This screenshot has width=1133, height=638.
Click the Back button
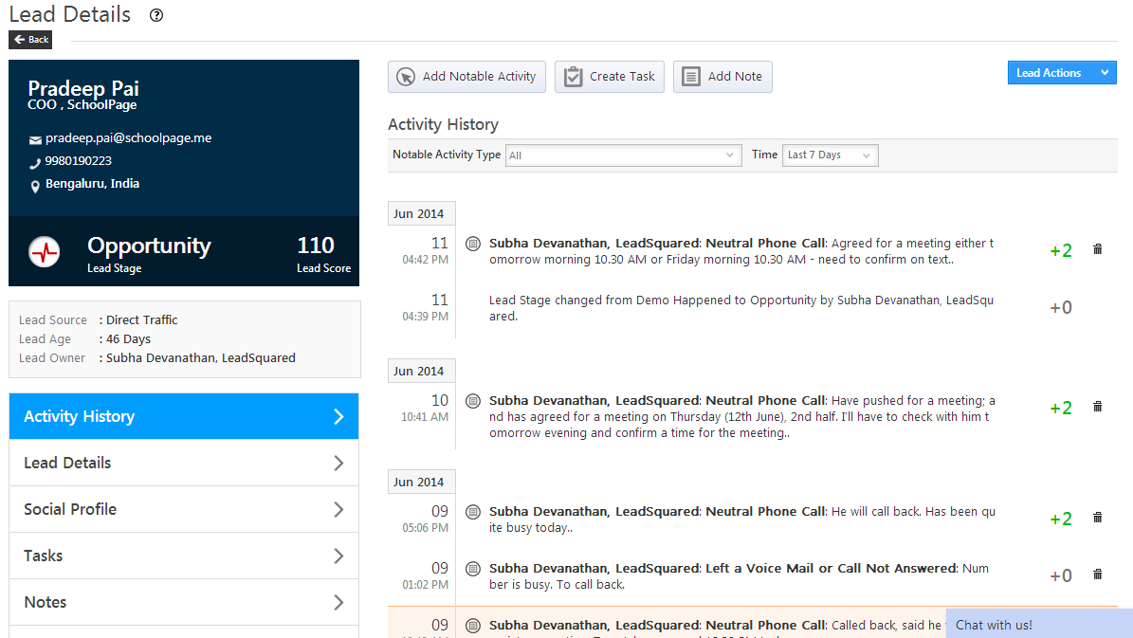[29, 40]
